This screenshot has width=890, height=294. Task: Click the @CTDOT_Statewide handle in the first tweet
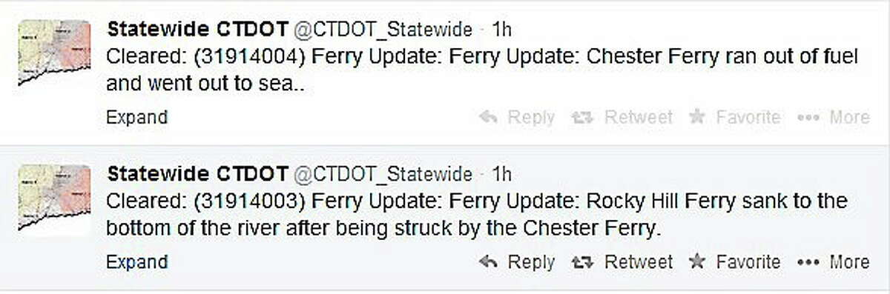click(383, 30)
